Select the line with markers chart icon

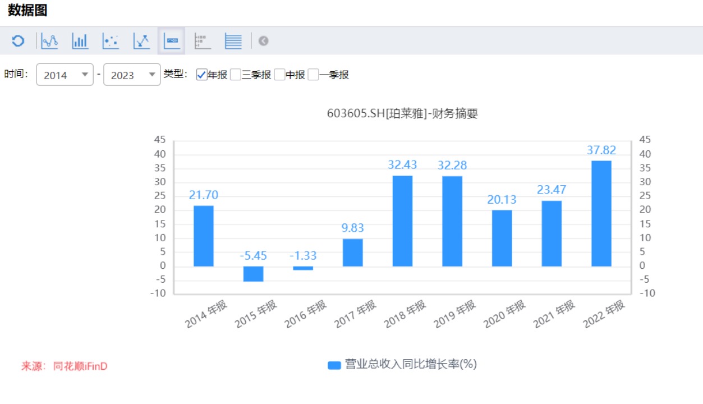tap(141, 41)
